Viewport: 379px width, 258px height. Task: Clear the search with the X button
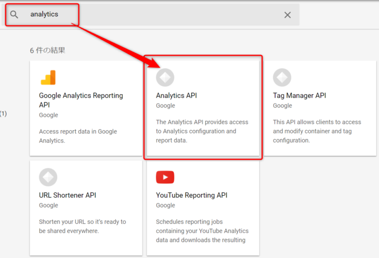(x=287, y=15)
